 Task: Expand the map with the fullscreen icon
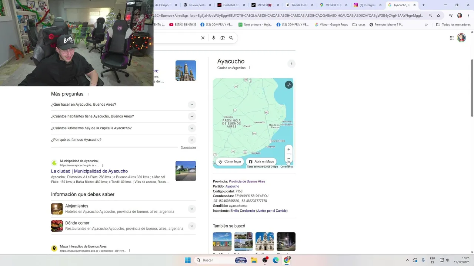289,85
